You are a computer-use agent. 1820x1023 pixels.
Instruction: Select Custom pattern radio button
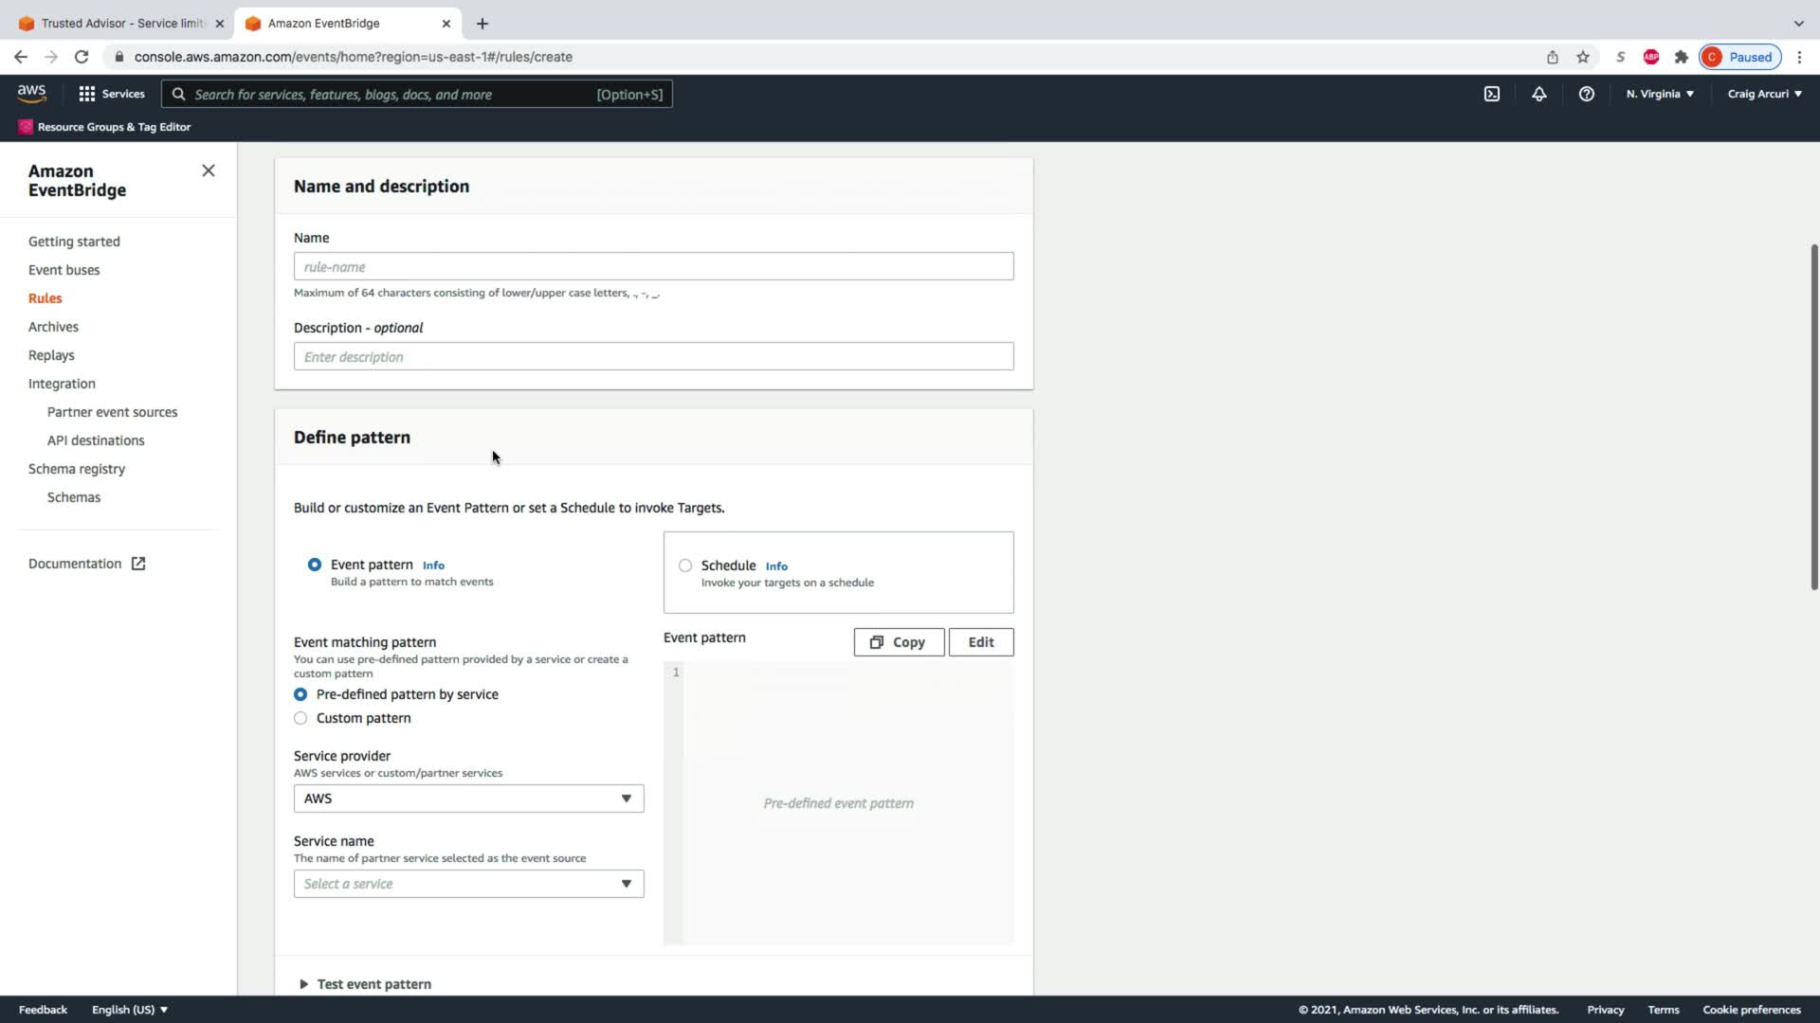[x=300, y=718]
